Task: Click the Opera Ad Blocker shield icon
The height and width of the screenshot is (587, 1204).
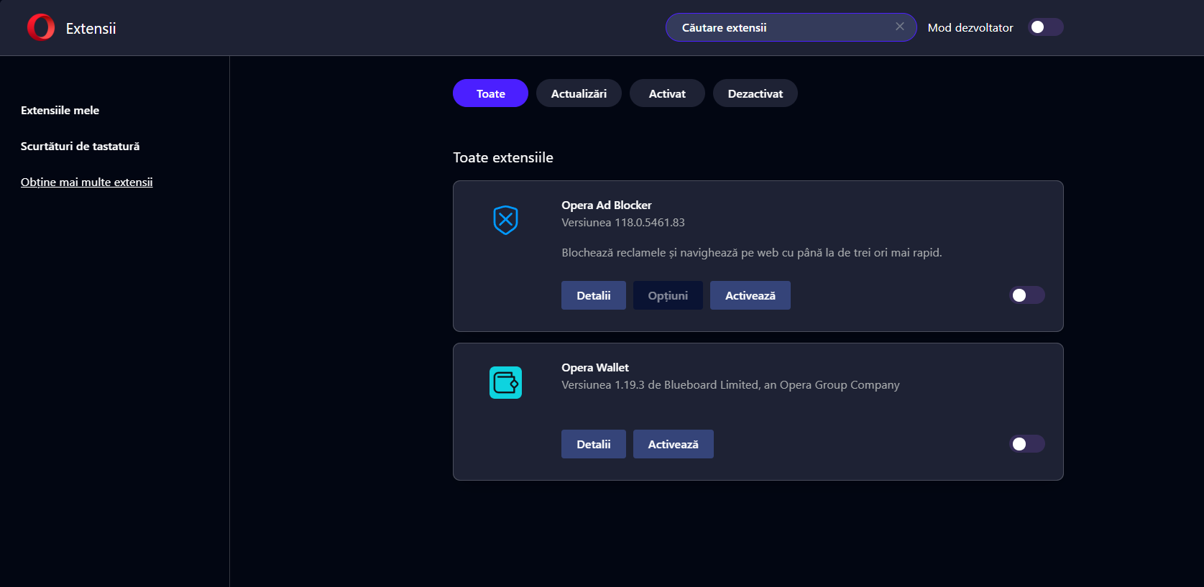Action: (505, 220)
